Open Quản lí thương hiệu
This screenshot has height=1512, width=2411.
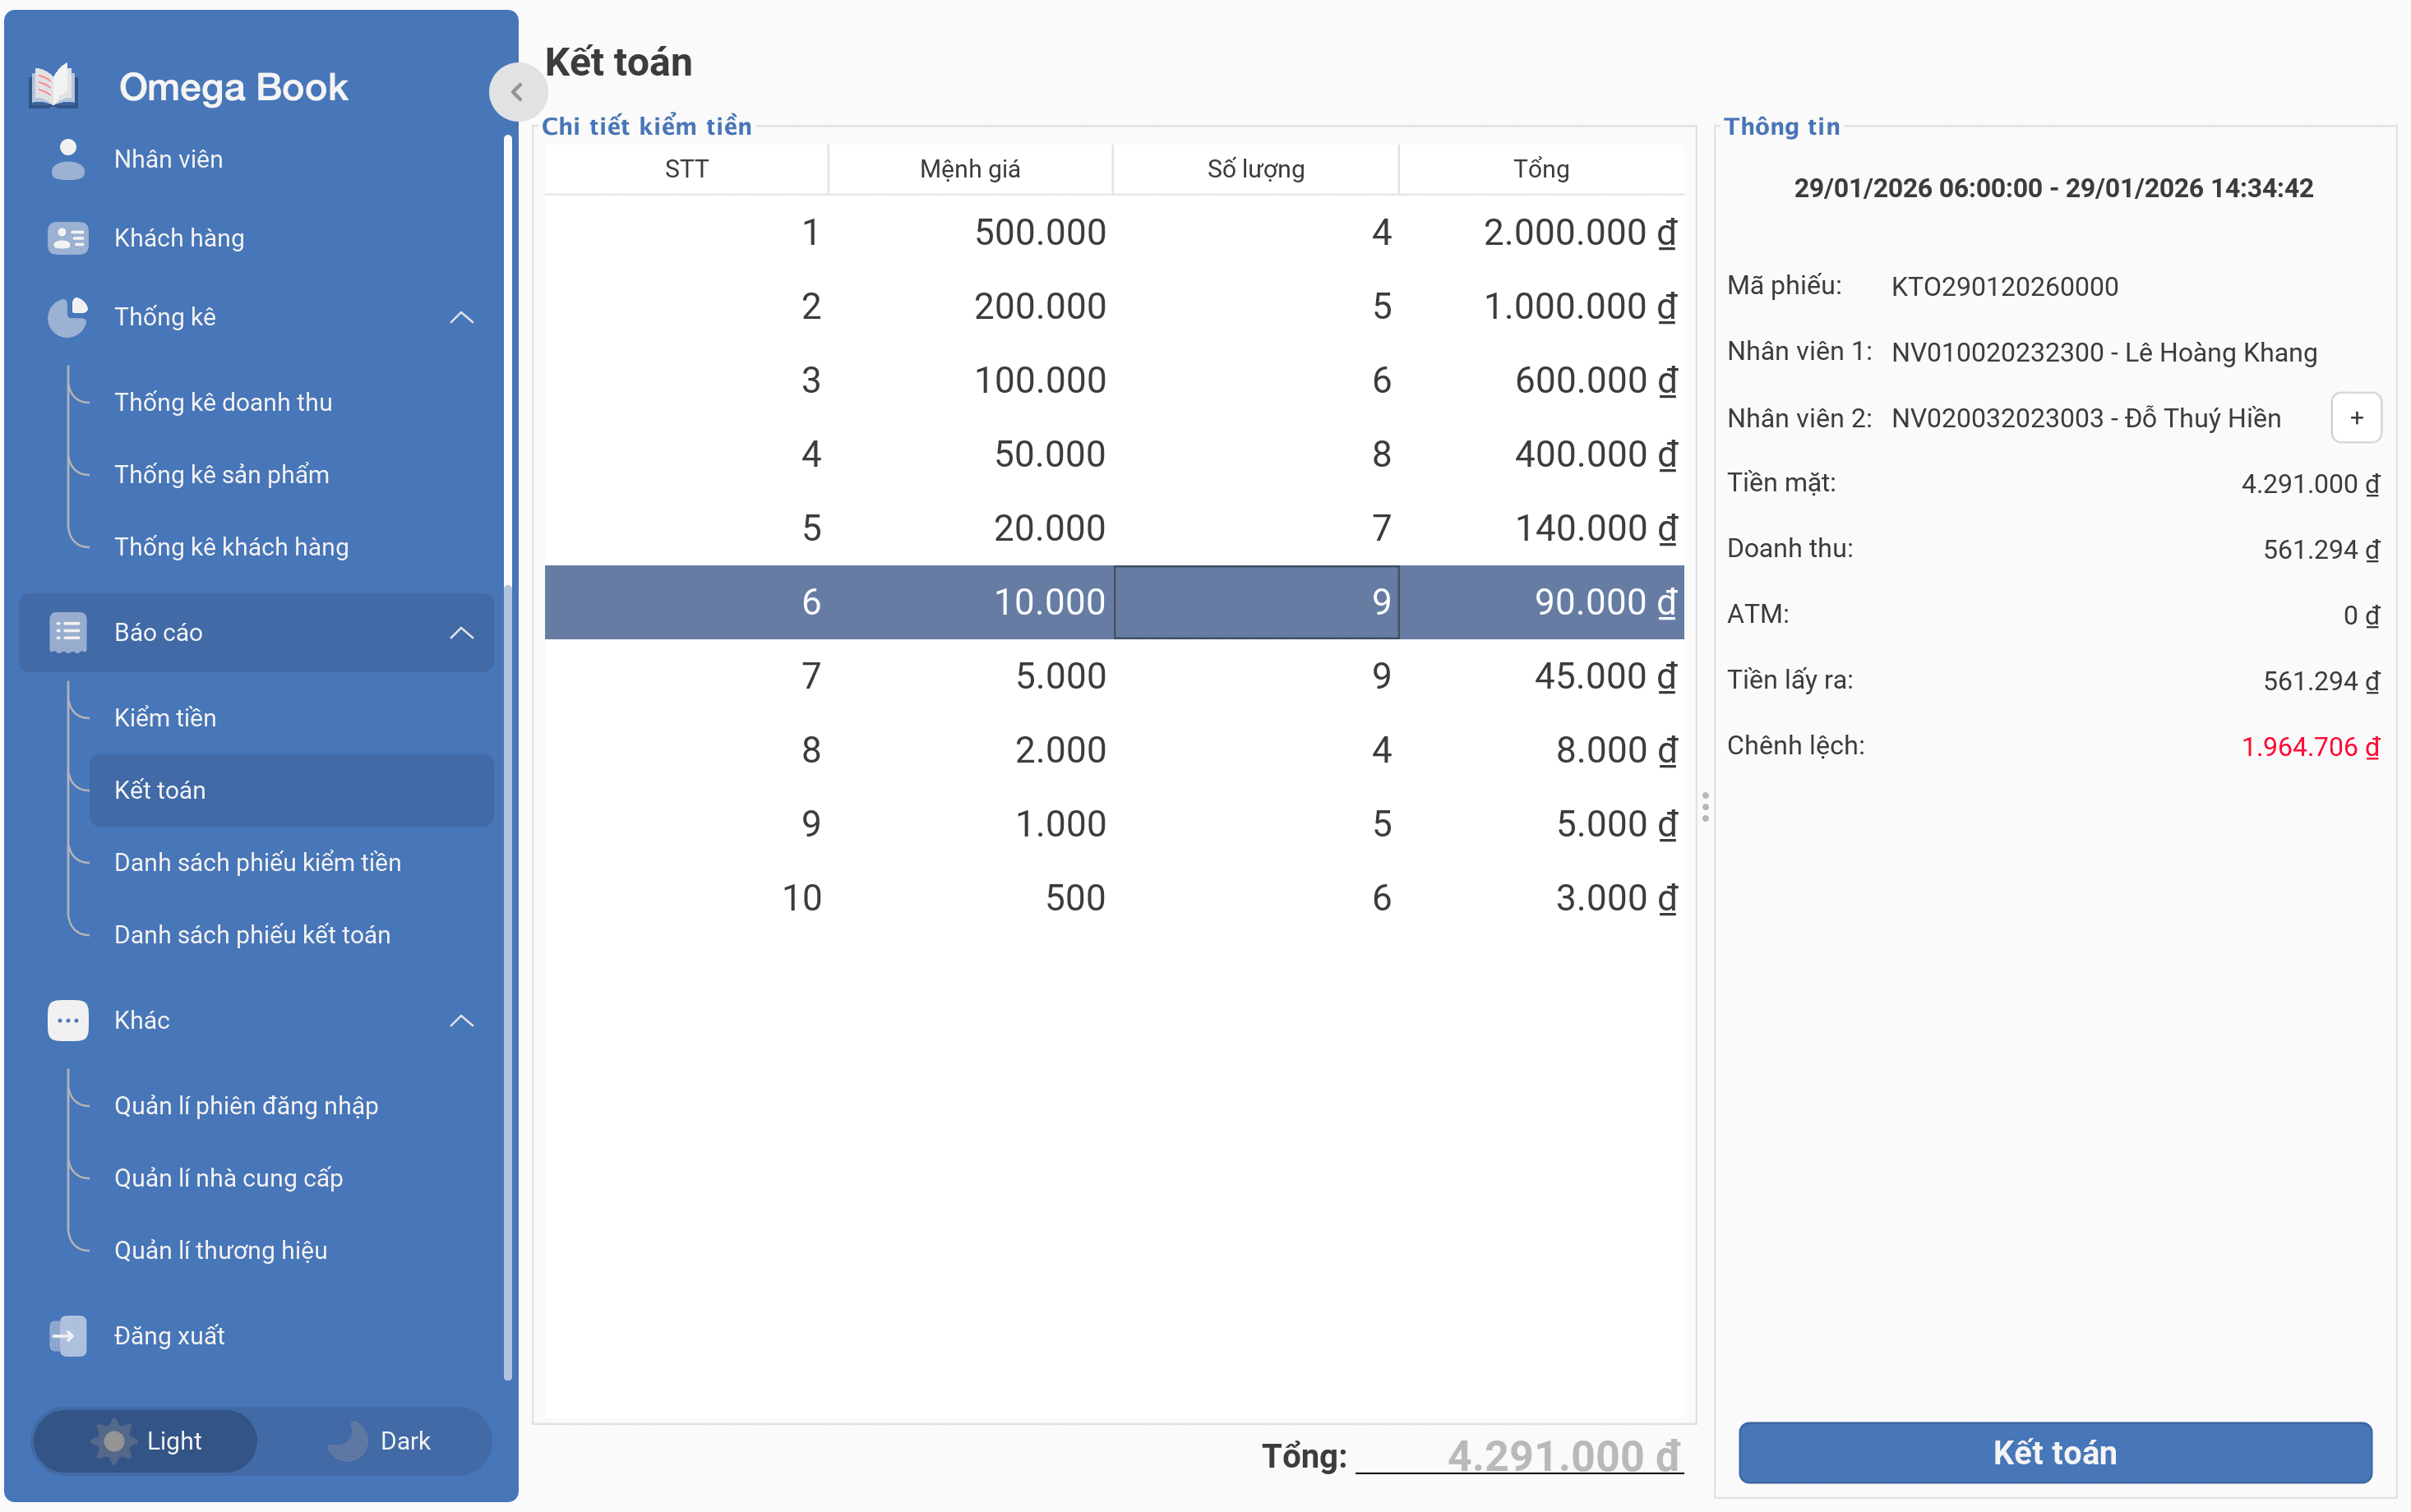pyautogui.click(x=290, y=1250)
